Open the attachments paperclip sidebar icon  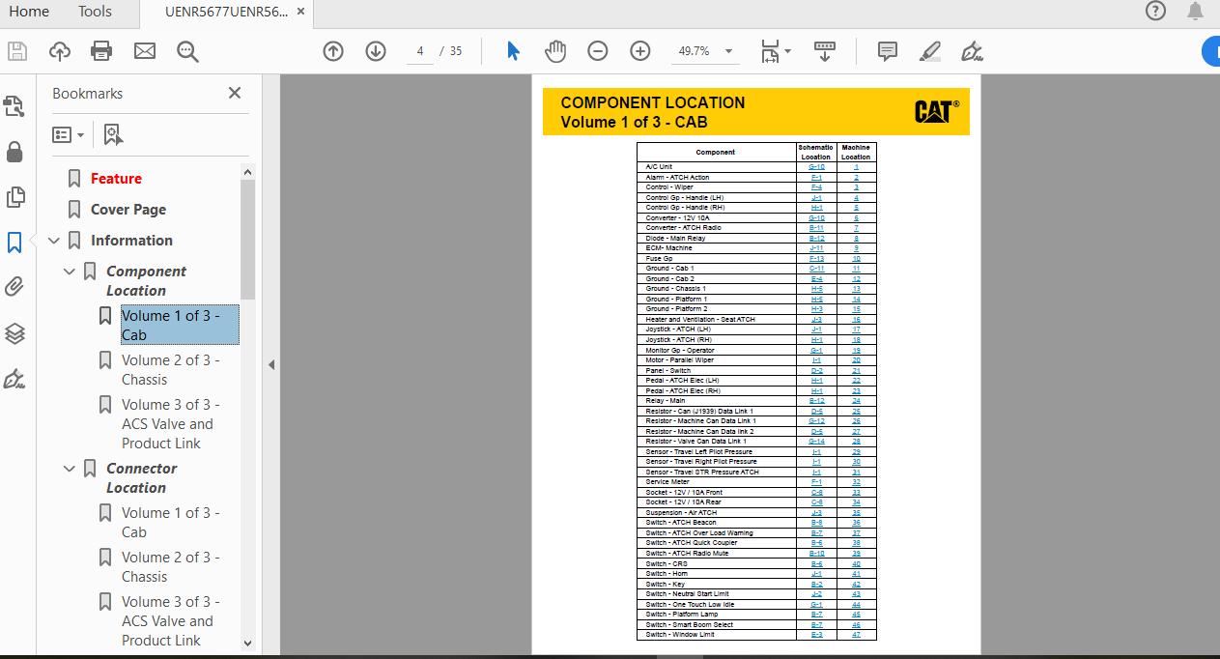[14, 287]
